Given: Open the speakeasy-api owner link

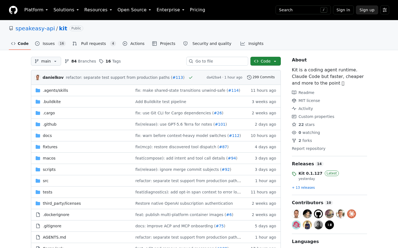Looking at the screenshot, I should 35,28.
